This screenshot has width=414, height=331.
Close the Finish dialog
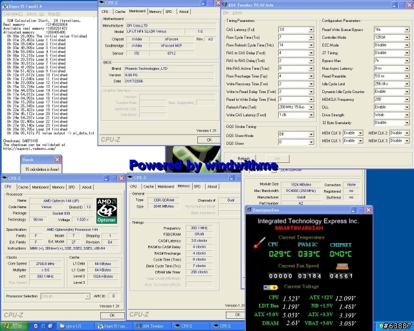(x=58, y=160)
